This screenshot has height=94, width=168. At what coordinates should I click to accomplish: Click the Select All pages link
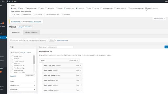tap(13, 76)
